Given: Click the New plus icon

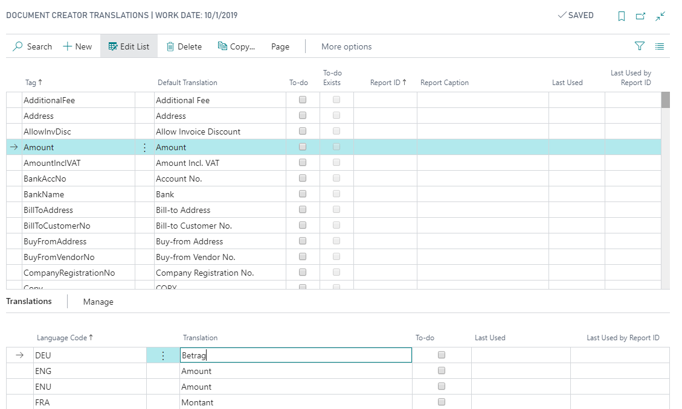Looking at the screenshot, I should coord(68,46).
